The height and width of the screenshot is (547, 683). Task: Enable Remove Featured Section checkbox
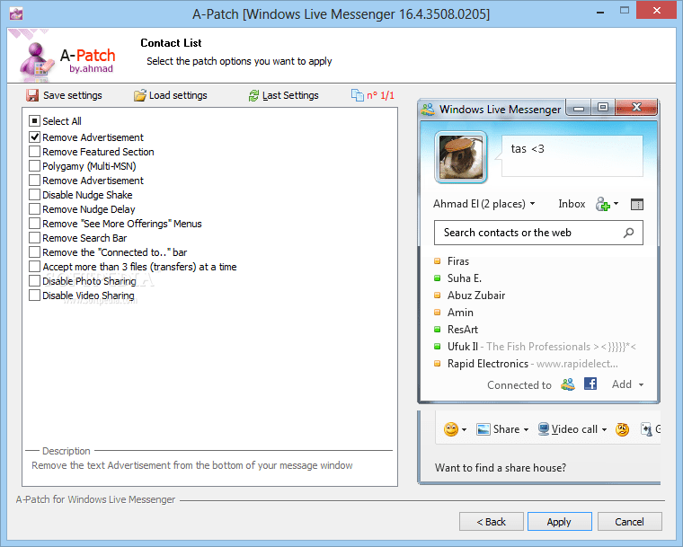pyautogui.click(x=35, y=152)
